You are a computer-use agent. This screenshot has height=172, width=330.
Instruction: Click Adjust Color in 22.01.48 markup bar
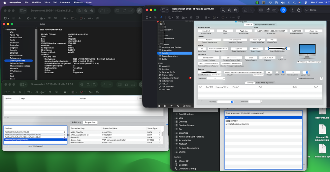(191, 17)
